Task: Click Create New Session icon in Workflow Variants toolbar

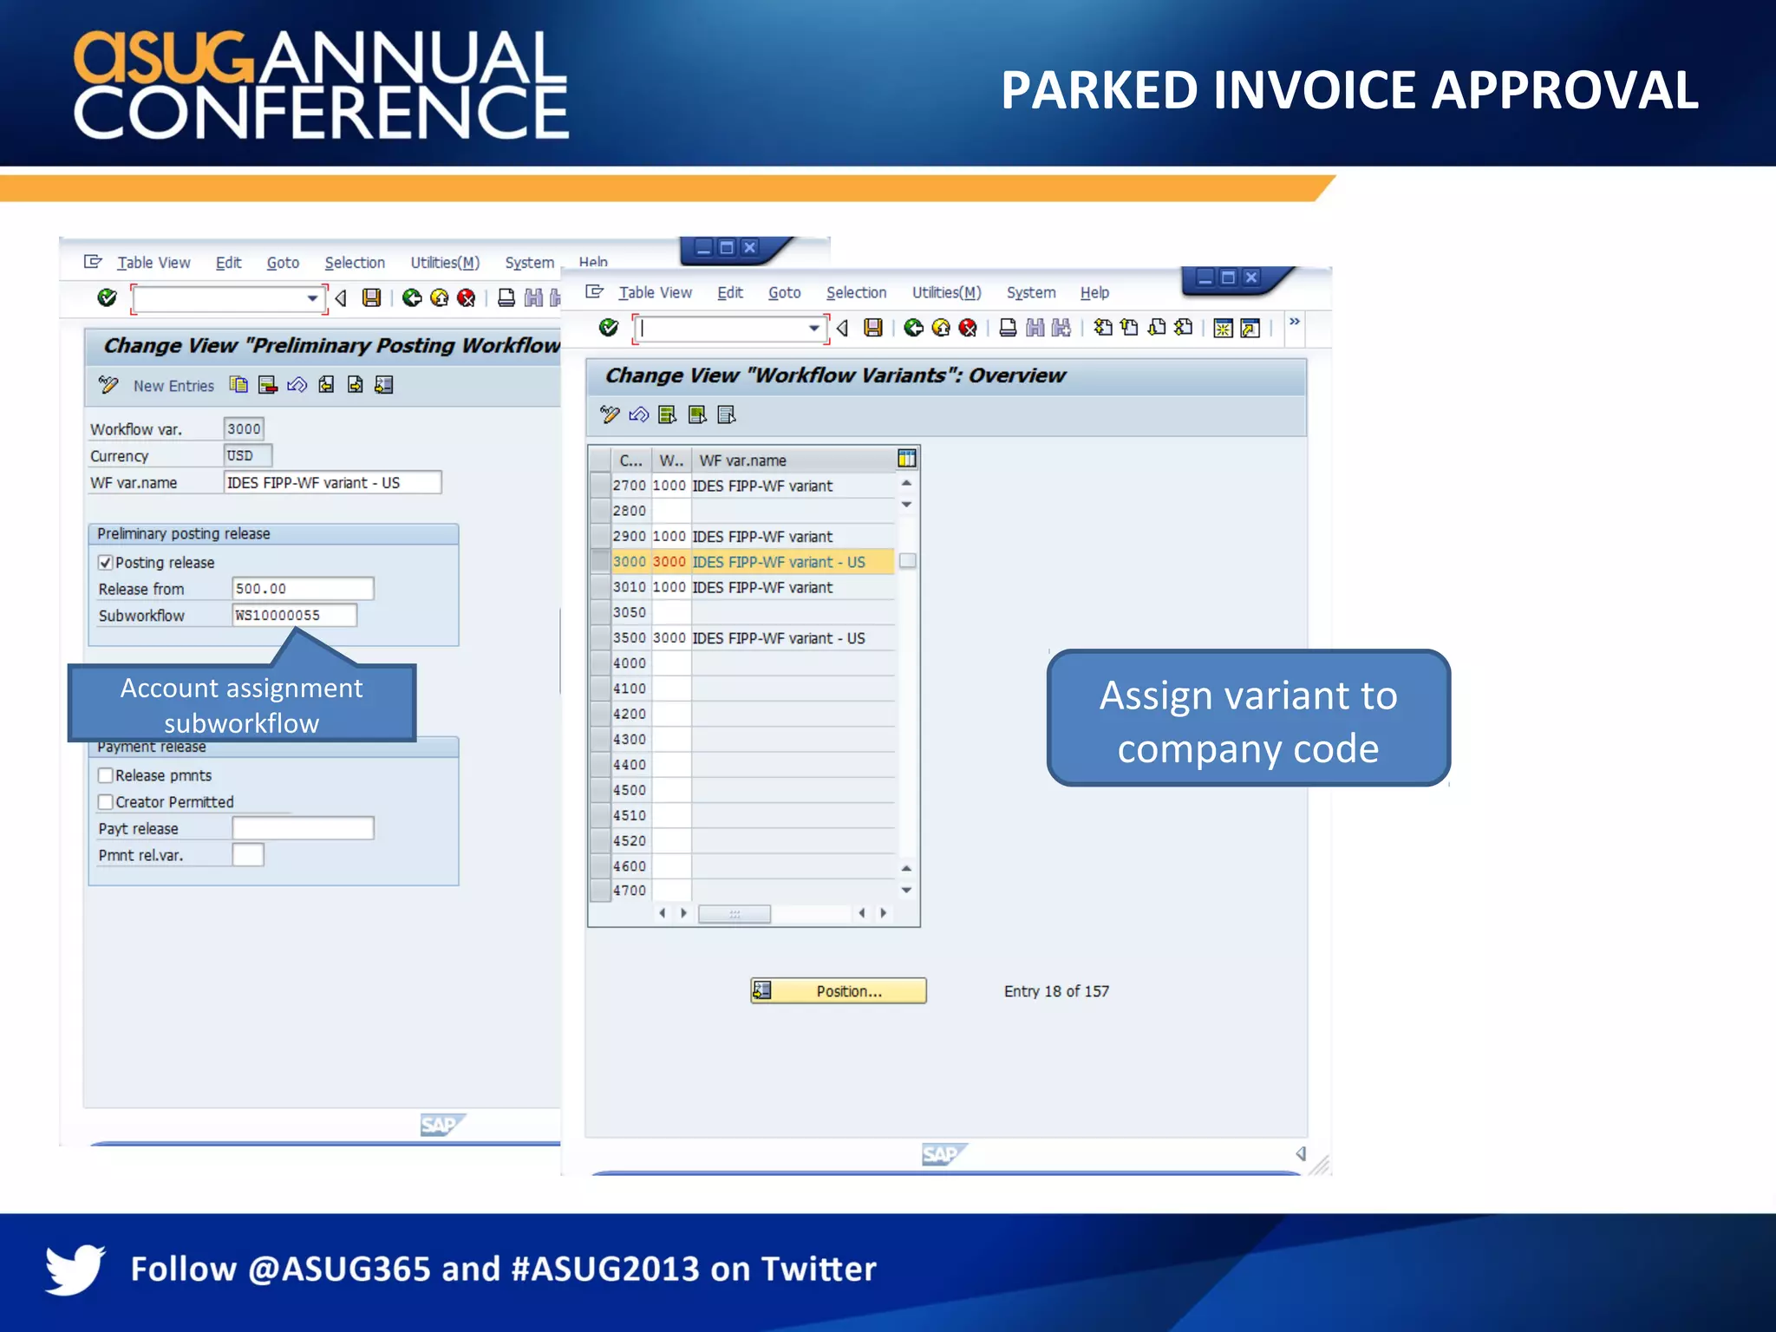Action: click(x=1223, y=328)
